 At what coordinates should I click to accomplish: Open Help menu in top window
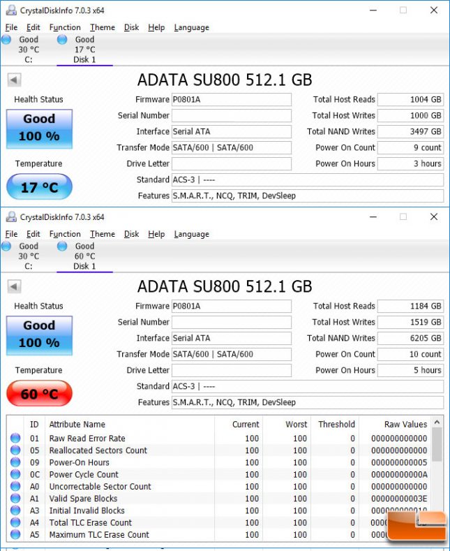pyautogui.click(x=156, y=27)
